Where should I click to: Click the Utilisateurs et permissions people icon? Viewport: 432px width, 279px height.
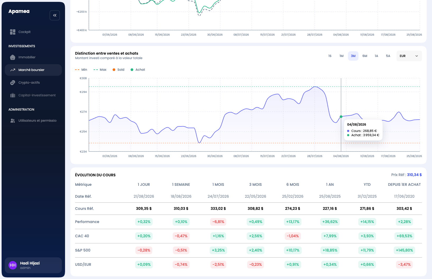point(13,121)
